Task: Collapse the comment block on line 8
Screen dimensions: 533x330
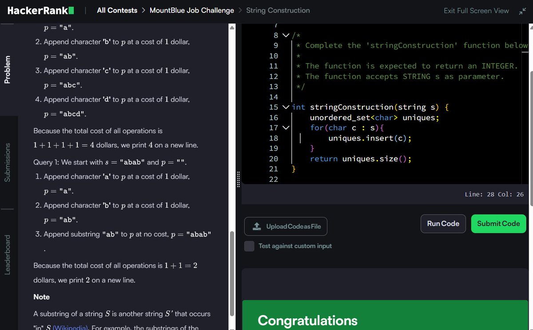Action: click(x=285, y=35)
